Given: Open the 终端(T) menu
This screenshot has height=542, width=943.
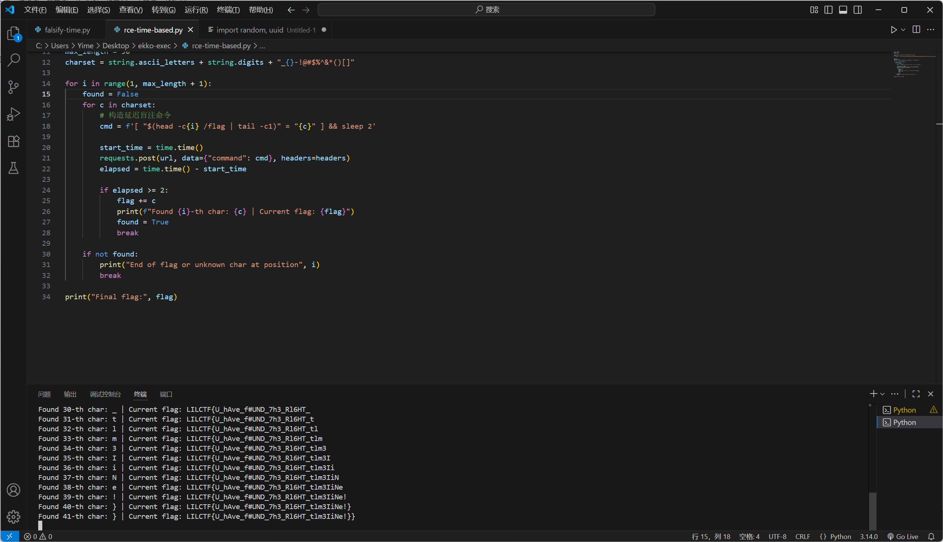Looking at the screenshot, I should (228, 10).
